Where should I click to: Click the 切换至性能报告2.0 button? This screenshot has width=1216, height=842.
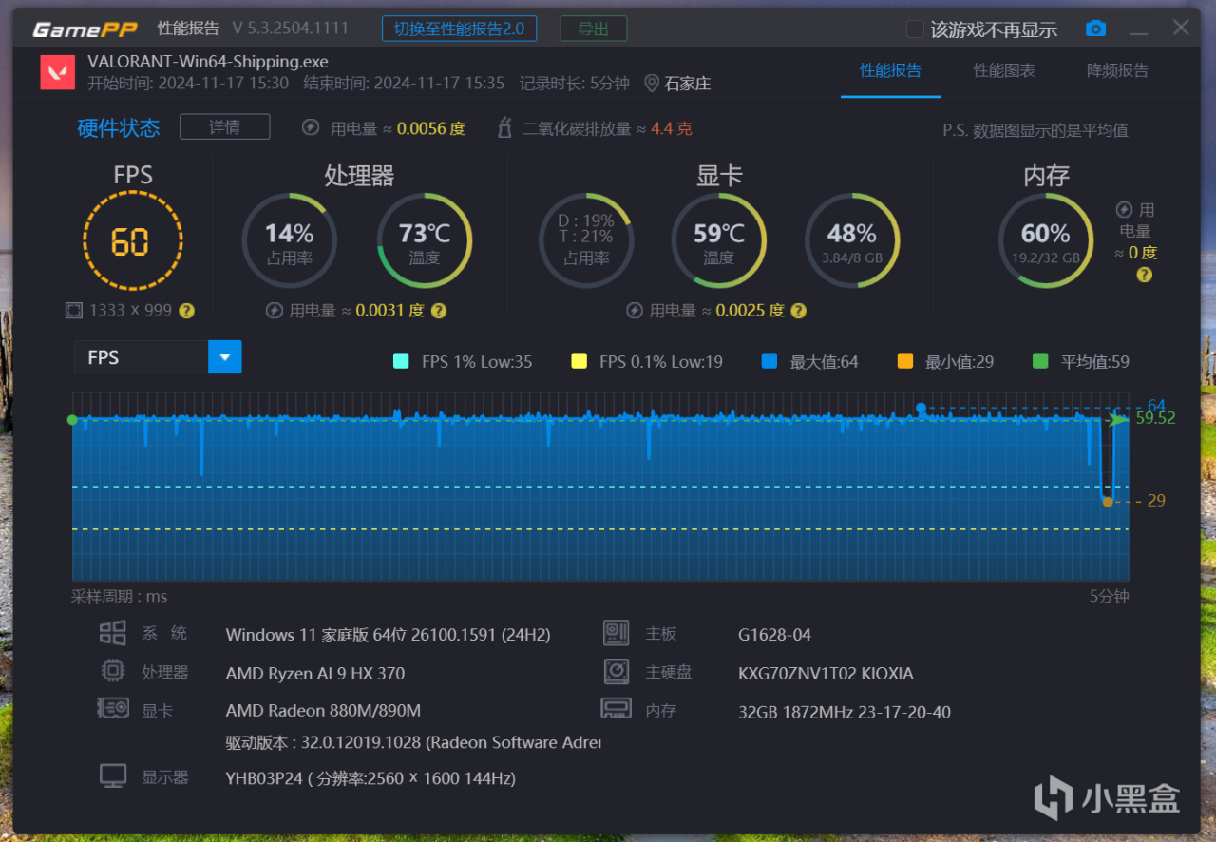coord(459,29)
